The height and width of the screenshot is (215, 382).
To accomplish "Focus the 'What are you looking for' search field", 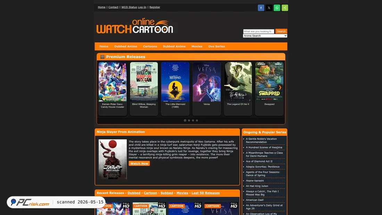I will pyautogui.click(x=258, y=31).
